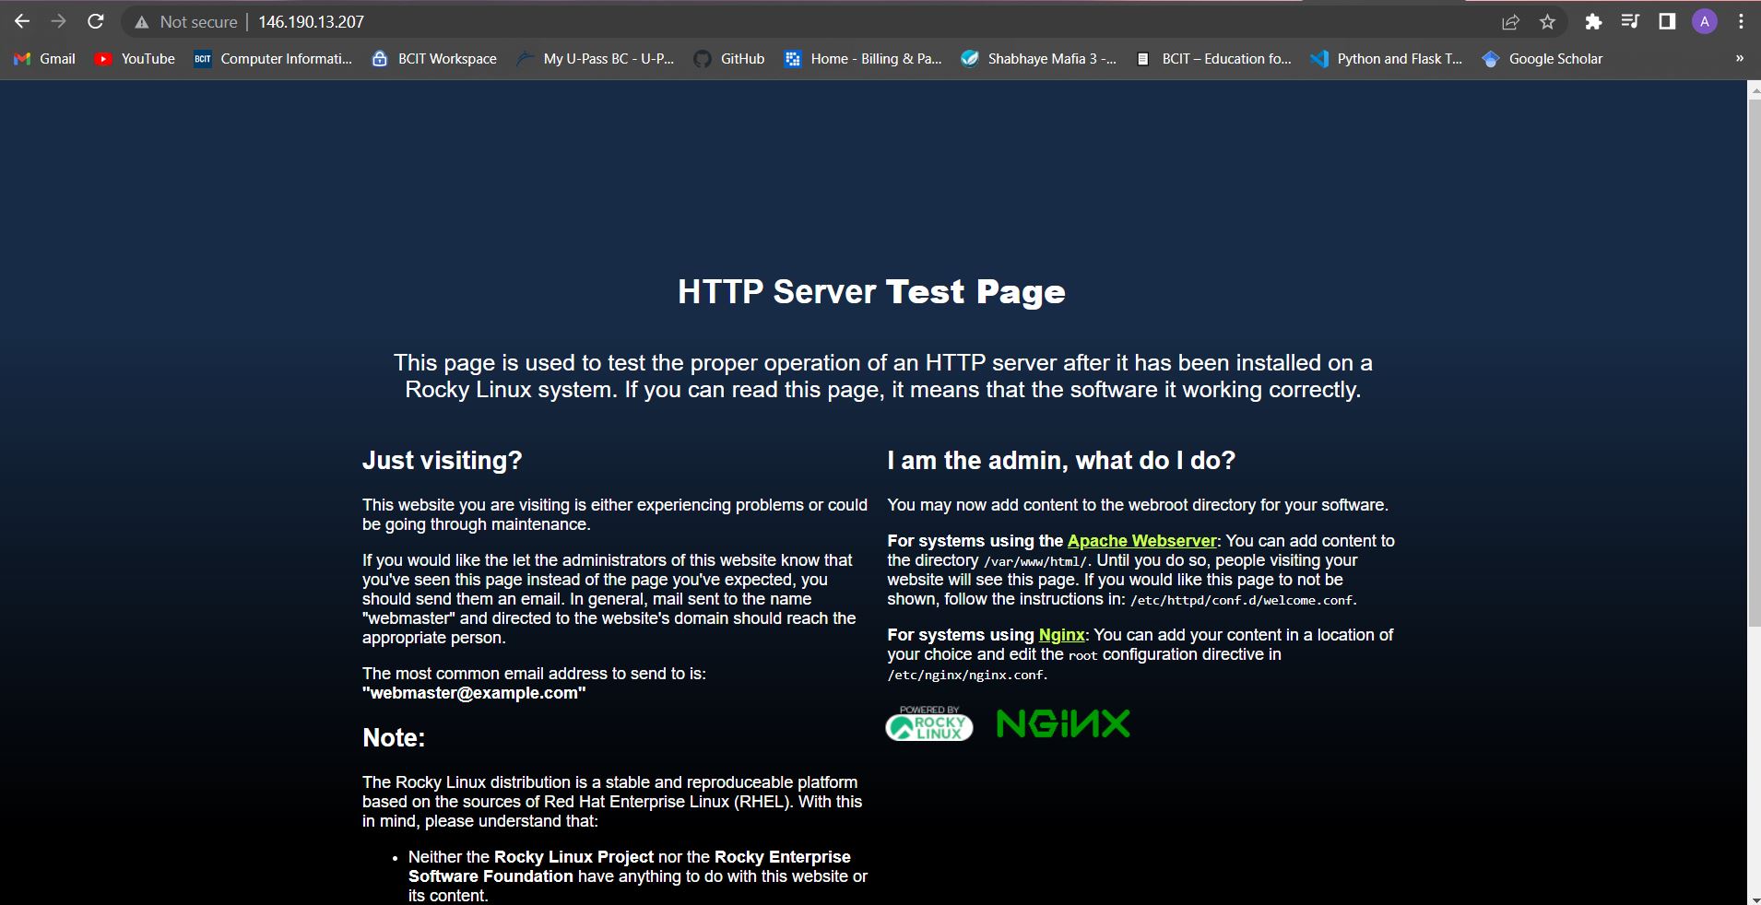Open the My U-Pass BC bookmark
Image resolution: width=1761 pixels, height=905 pixels.
pos(596,58)
